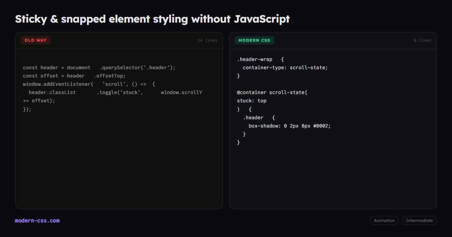
Task: Click the "8 lines" label
Action: click(x=423, y=40)
